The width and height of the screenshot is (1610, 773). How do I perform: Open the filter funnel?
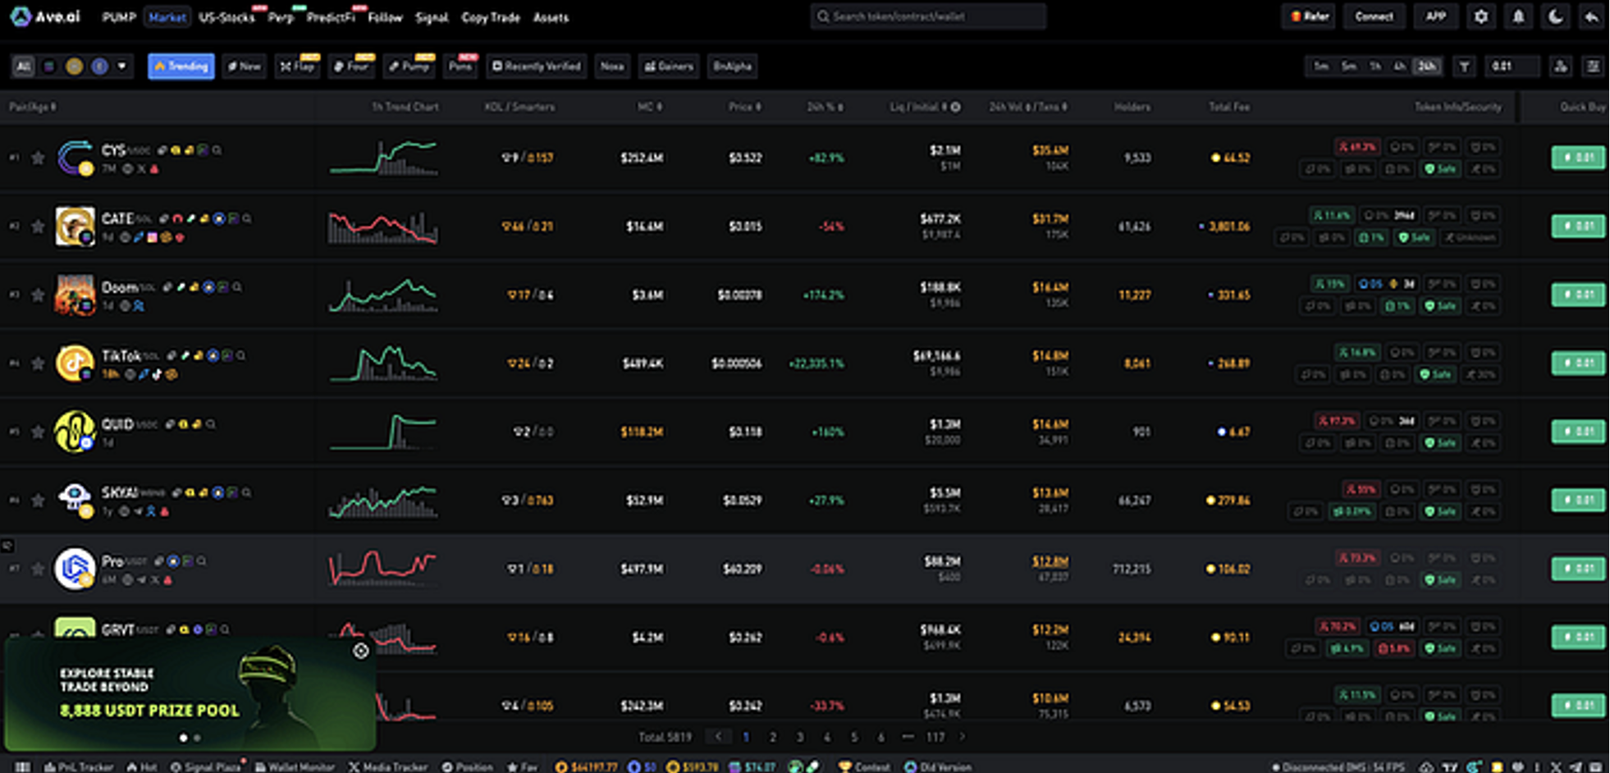click(x=1464, y=66)
